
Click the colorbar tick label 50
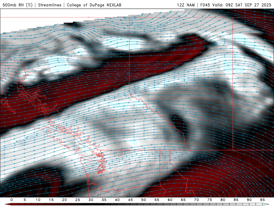[144, 200]
